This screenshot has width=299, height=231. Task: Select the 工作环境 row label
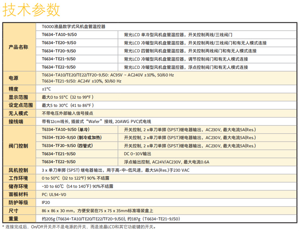coord(18,178)
